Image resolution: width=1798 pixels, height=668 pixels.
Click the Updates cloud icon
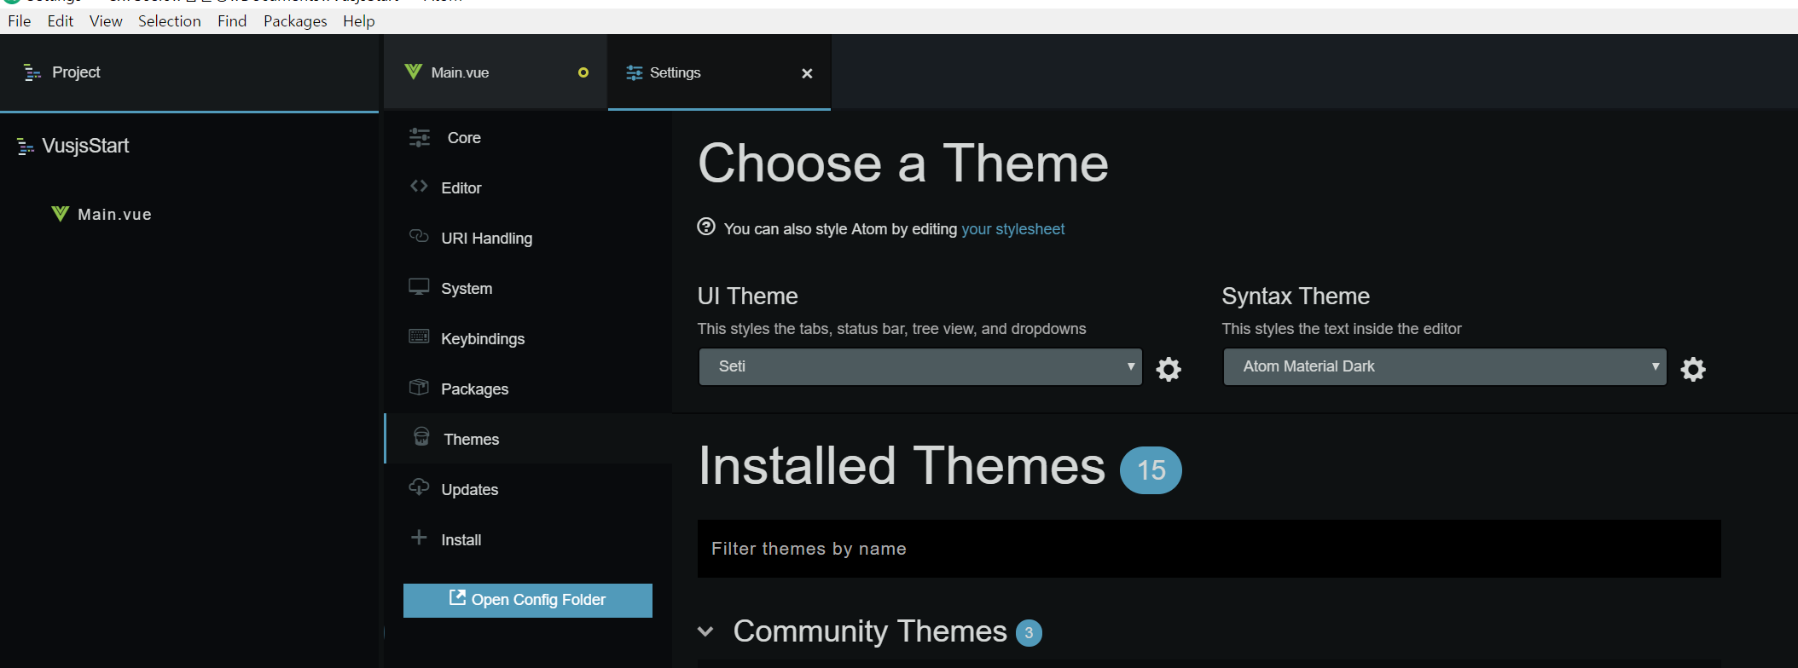tap(419, 487)
